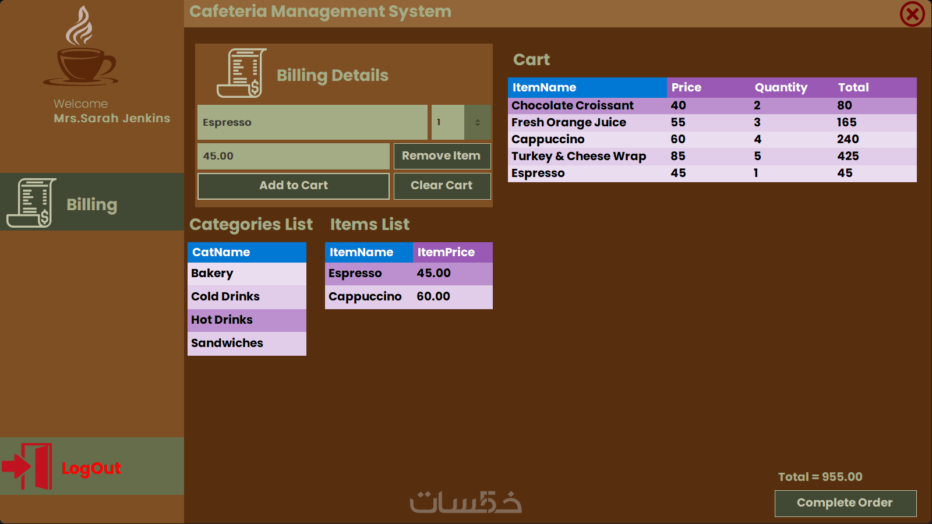Click the red LogOut door icon

(x=27, y=466)
